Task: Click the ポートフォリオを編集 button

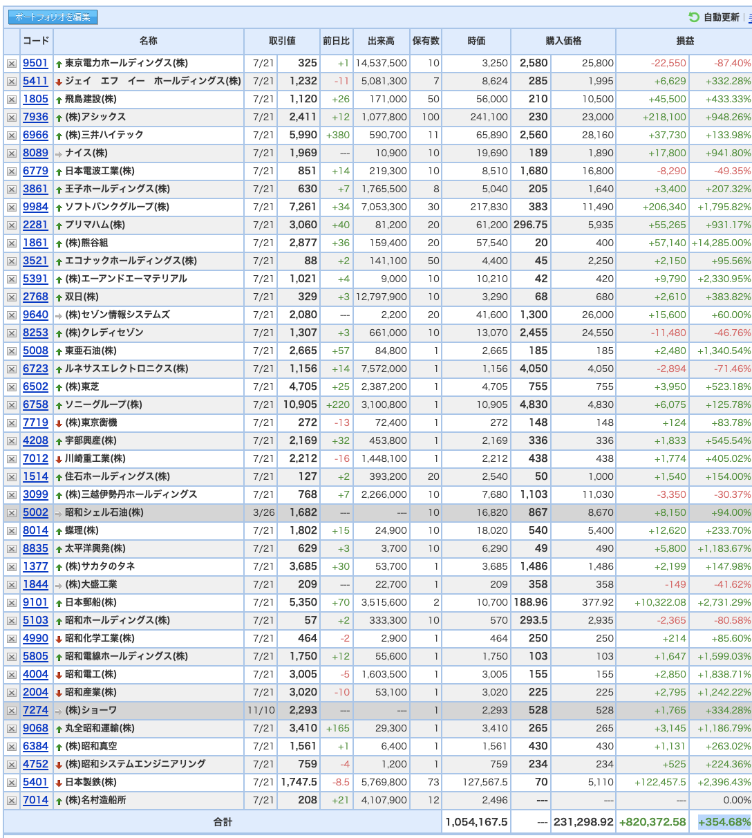Action: pyautogui.click(x=53, y=17)
